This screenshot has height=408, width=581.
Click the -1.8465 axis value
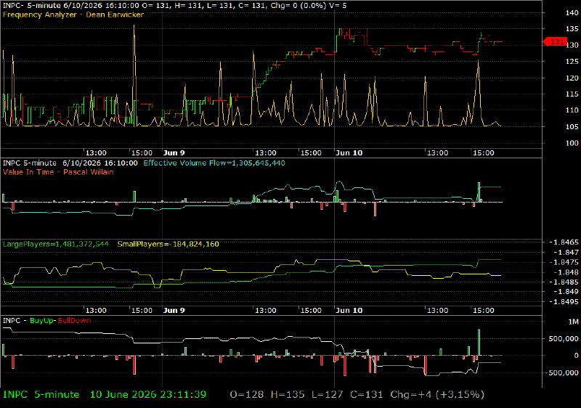(564, 242)
